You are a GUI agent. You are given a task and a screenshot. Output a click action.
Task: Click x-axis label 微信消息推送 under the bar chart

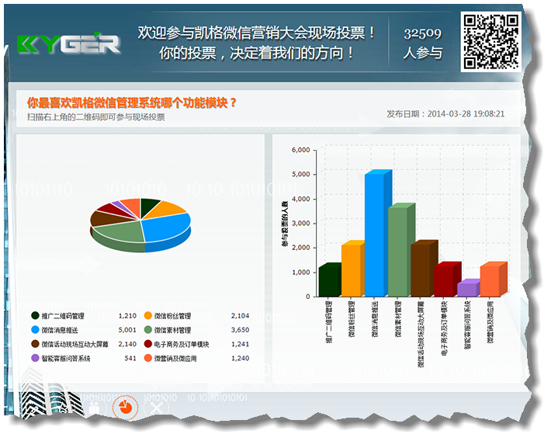click(375, 319)
